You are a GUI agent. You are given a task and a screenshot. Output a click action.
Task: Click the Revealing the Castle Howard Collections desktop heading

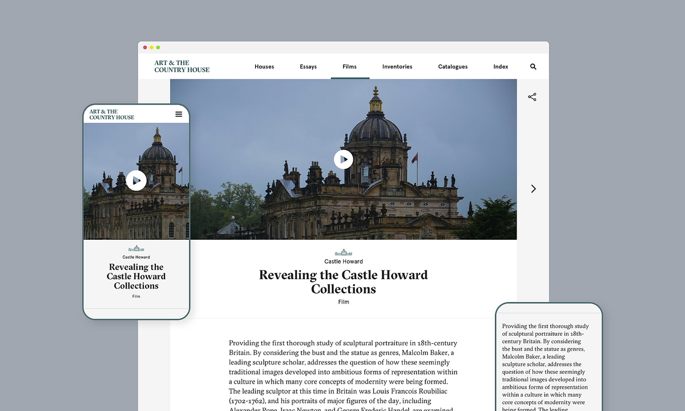coord(343,282)
